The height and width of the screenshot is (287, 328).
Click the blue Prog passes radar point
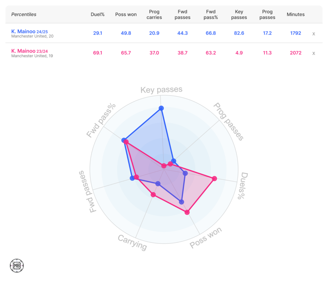(174, 160)
